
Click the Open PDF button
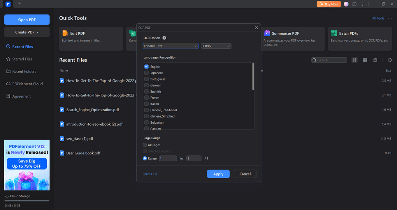tap(27, 20)
